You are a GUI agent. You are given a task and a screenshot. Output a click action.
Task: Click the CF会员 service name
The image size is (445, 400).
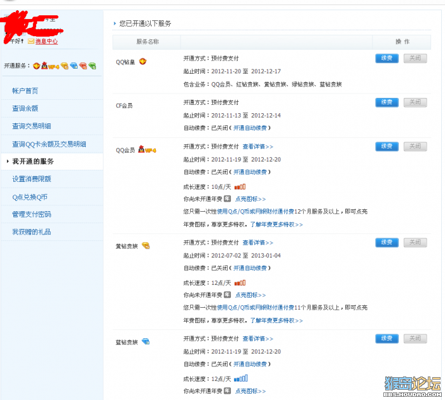click(124, 106)
